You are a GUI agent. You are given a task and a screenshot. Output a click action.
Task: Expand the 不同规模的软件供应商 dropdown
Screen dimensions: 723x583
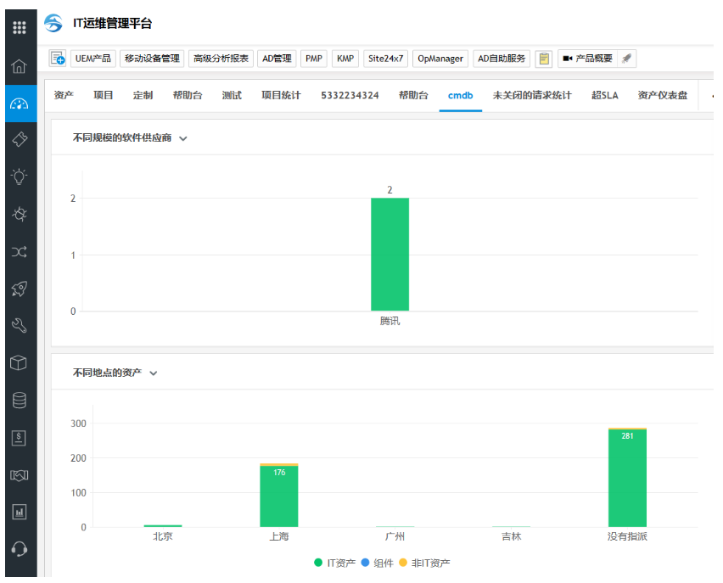coord(183,137)
